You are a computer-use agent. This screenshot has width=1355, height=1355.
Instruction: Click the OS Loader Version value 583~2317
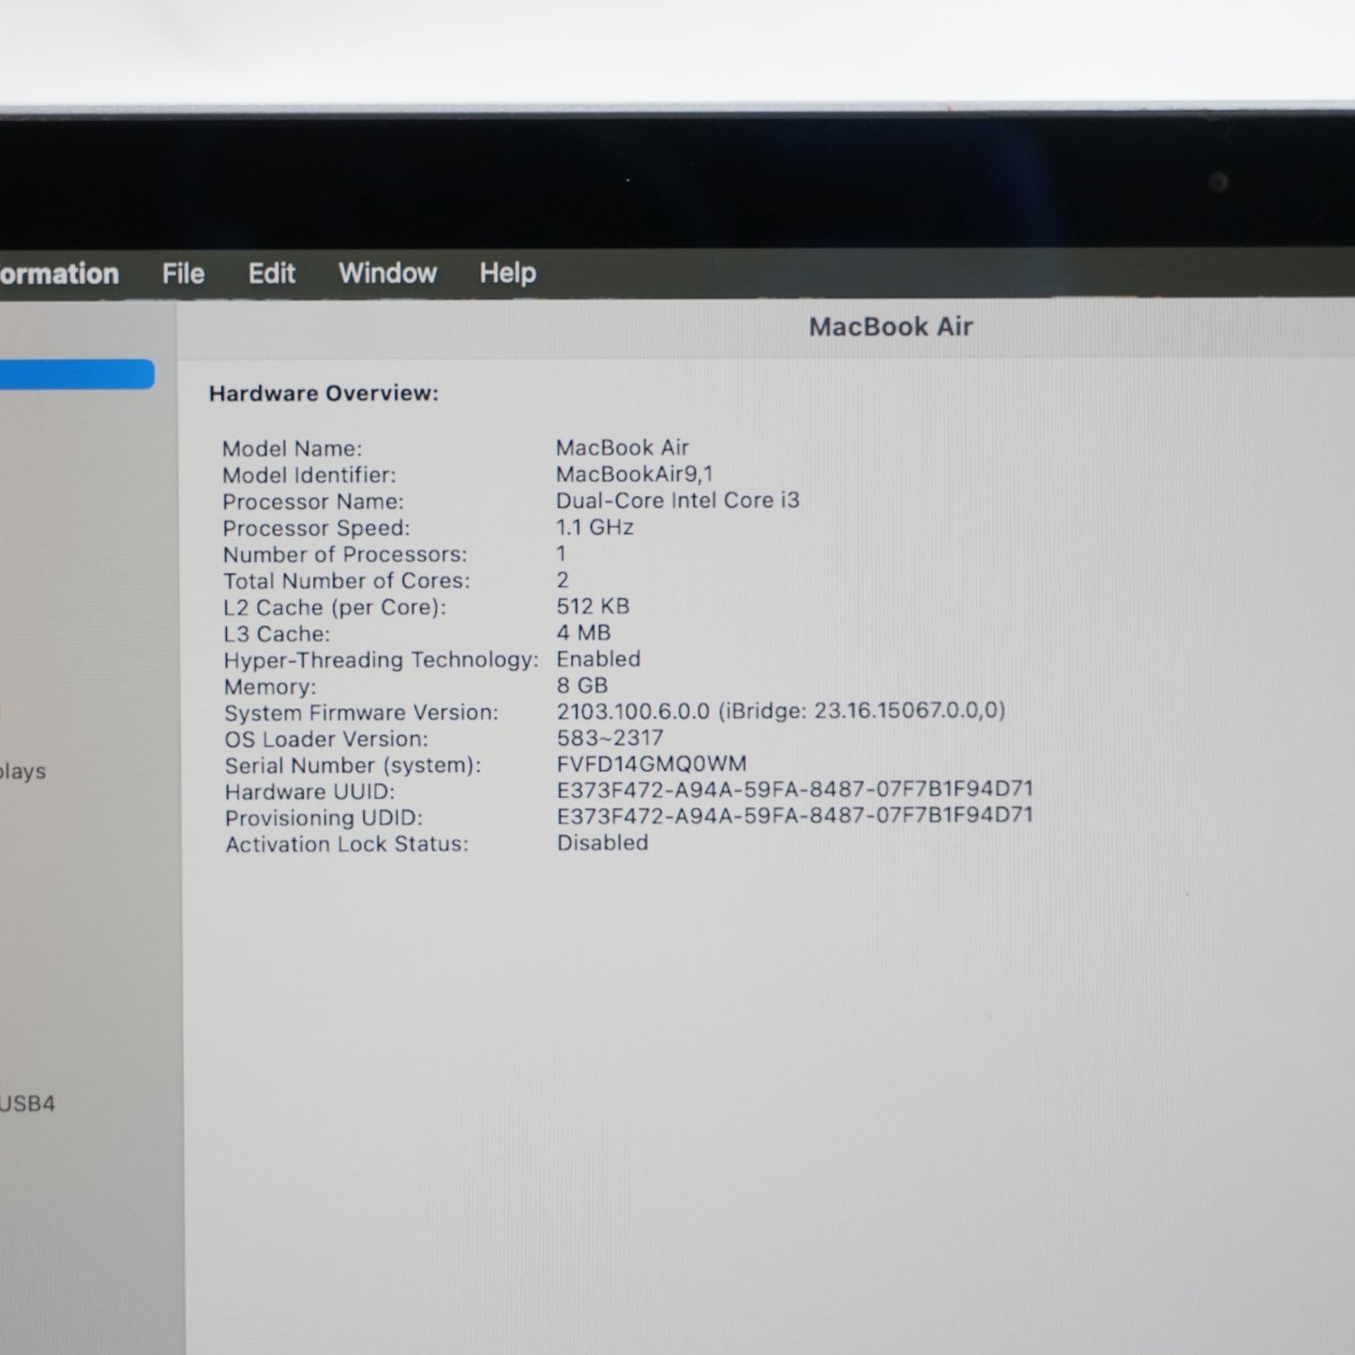point(610,738)
